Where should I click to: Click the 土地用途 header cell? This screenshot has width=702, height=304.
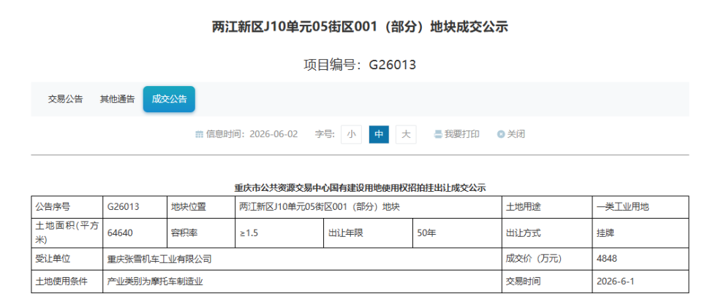tap(547, 207)
